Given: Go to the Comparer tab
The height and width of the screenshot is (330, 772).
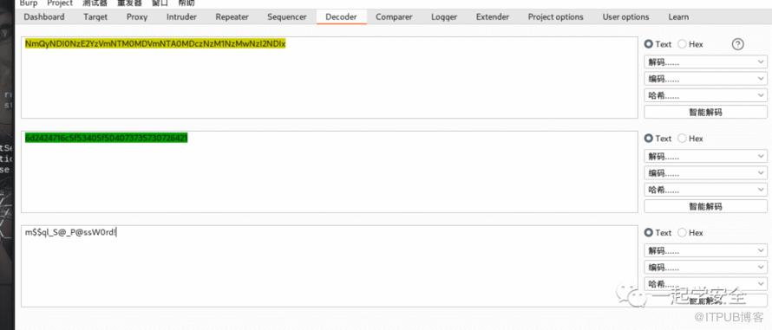Looking at the screenshot, I should coord(394,16).
